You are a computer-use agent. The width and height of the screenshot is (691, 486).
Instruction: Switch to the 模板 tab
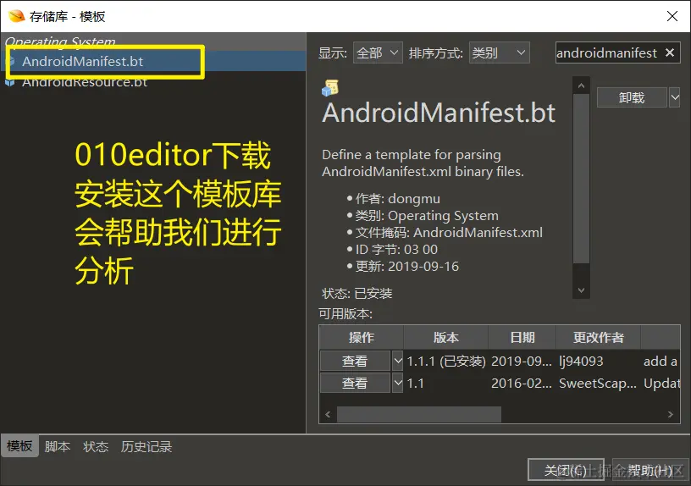click(x=19, y=446)
